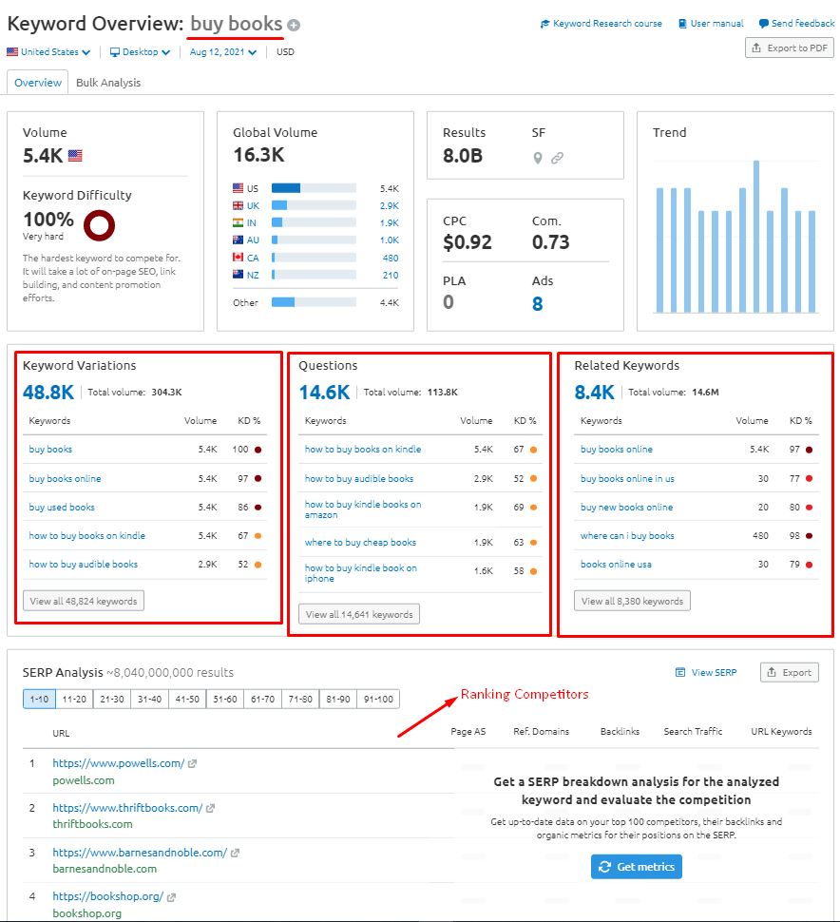This screenshot has height=922, width=840.
Task: Click the location pin icon under SF
Action: tap(538, 158)
